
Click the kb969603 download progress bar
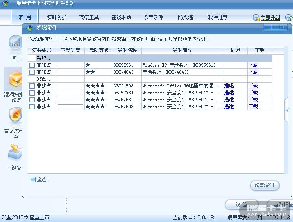pyautogui.click(x=70, y=107)
